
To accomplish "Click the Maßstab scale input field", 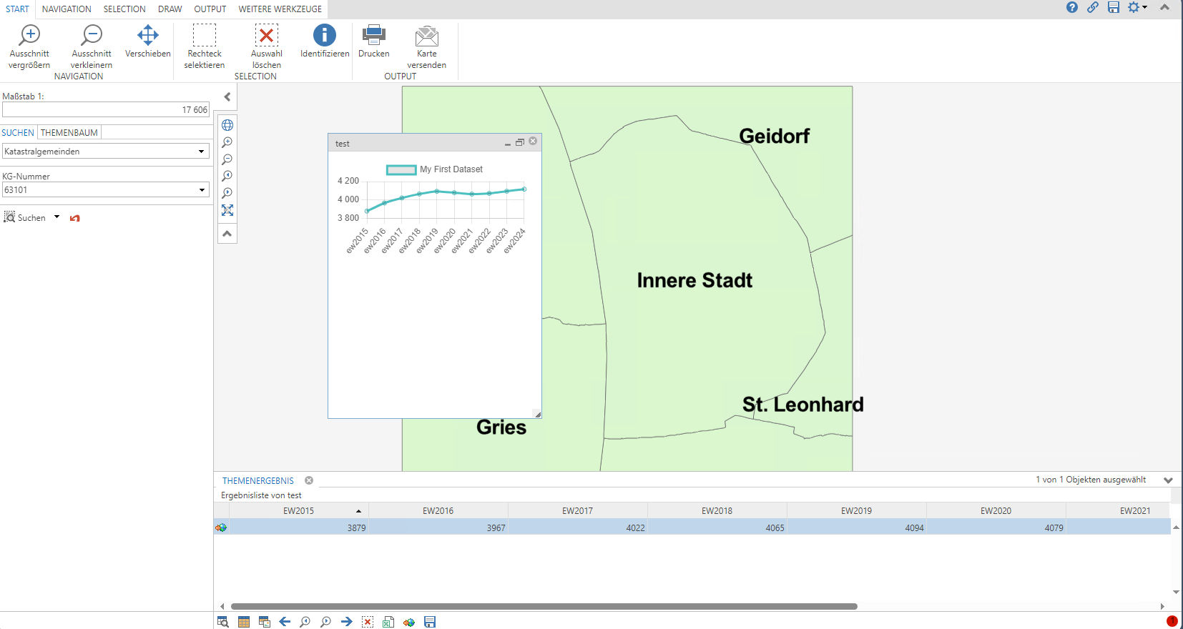I will [105, 110].
